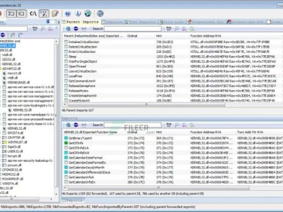Click inside the Exports panel search field
The width and height of the screenshot is (283, 212).
132,125
